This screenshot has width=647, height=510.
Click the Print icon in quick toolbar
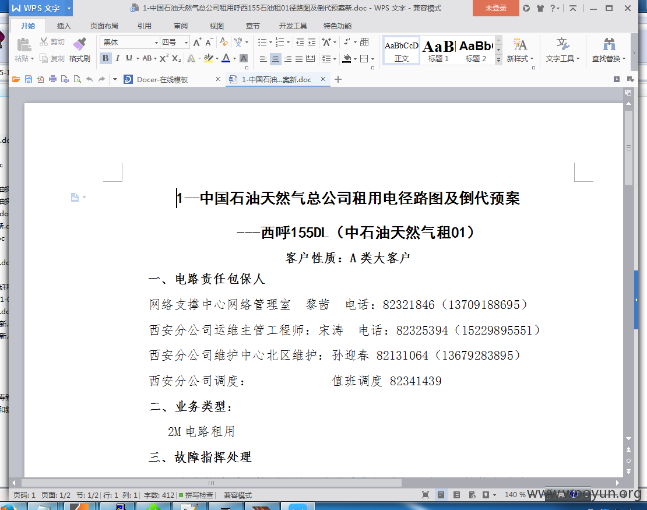coord(53,79)
